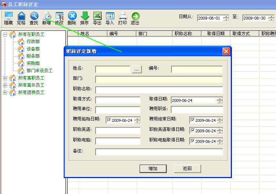Expand the 所有退养员工 tree branch

coord(5,92)
